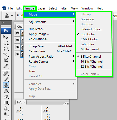Viewport: 117px width, 120px height.
Task: Select the Eraser tool
Action: coord(6,97)
